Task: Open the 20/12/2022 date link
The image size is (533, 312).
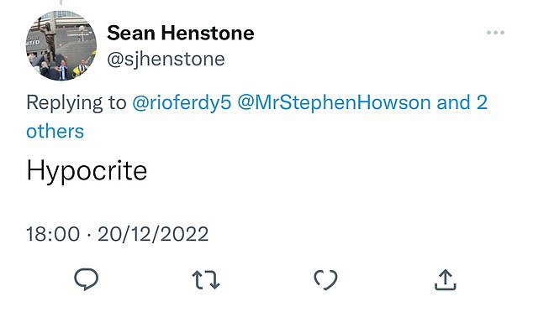Action: pos(153,234)
